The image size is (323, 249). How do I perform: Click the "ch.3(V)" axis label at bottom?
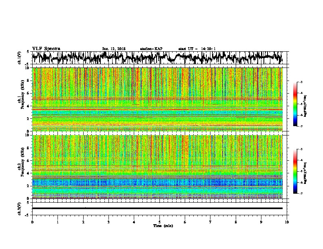[19, 209]
